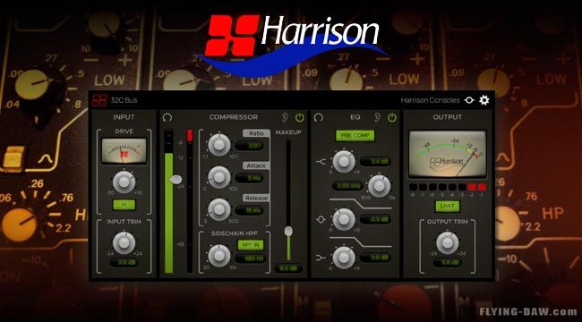Click the EQ 3.0 dB low gain value
Screen dimensions: 582x322
click(x=375, y=258)
